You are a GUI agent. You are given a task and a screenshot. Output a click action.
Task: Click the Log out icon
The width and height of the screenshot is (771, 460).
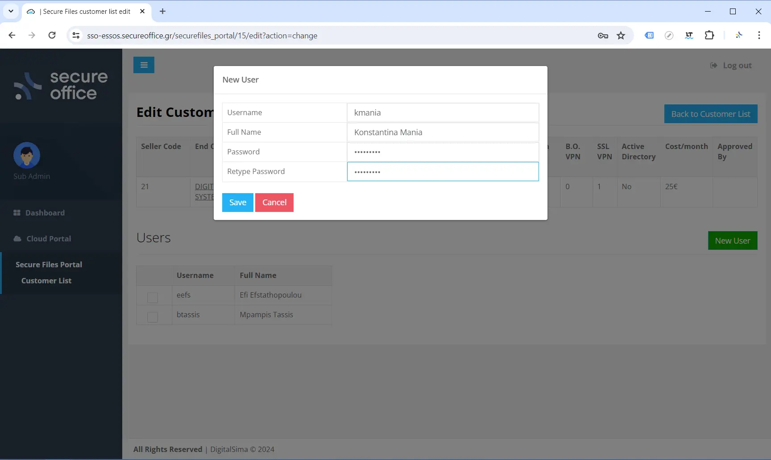(713, 65)
